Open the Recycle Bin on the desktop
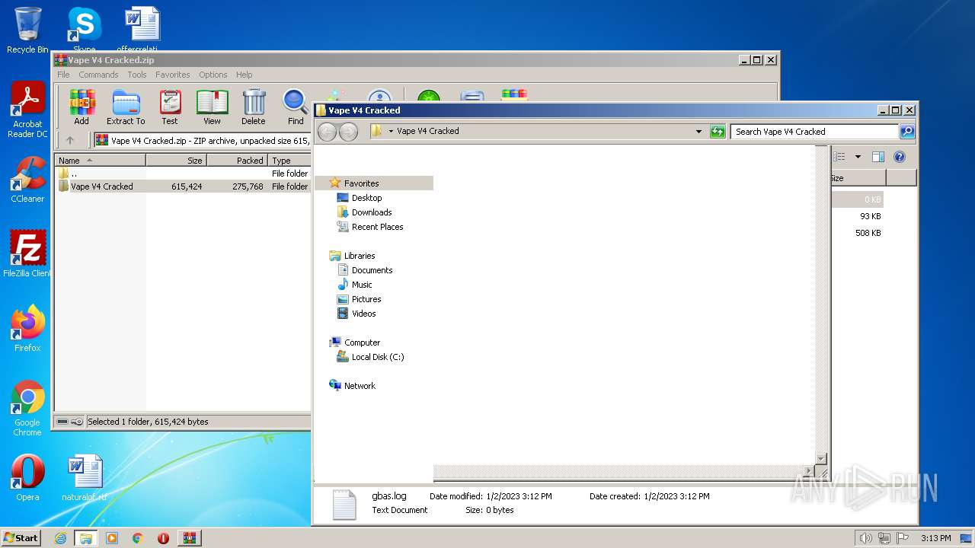975x548 pixels. point(27,30)
